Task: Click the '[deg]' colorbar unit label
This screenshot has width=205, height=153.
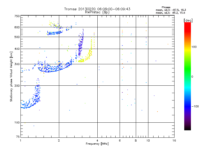Action: [188, 20]
